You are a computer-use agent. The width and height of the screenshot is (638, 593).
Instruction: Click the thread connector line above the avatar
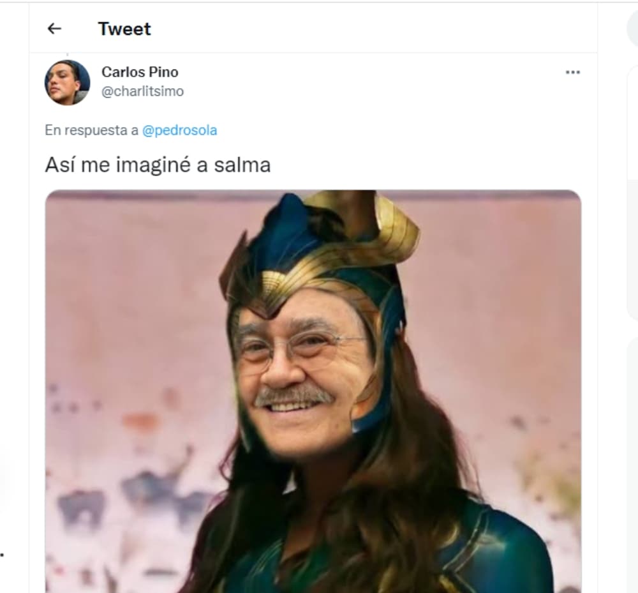click(x=67, y=56)
